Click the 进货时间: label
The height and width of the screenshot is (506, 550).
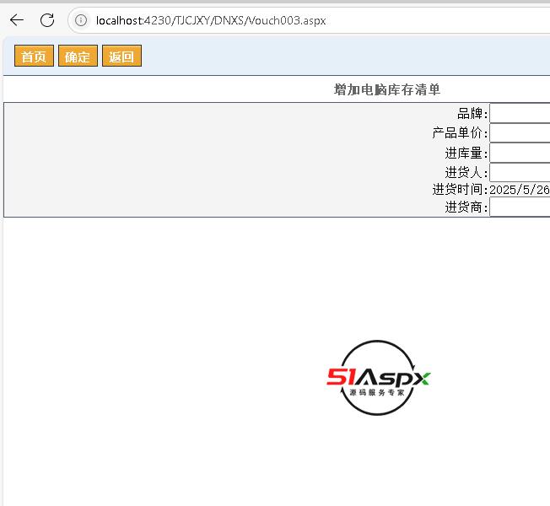click(460, 190)
